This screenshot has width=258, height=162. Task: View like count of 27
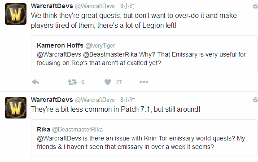tap(119, 82)
